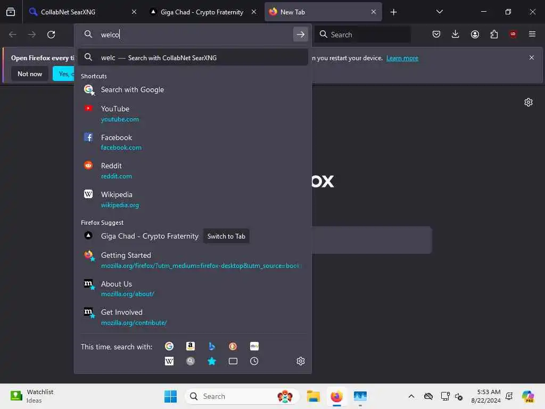545x409 pixels.
Task: Search history using the clock icon
Action: pyautogui.click(x=254, y=362)
